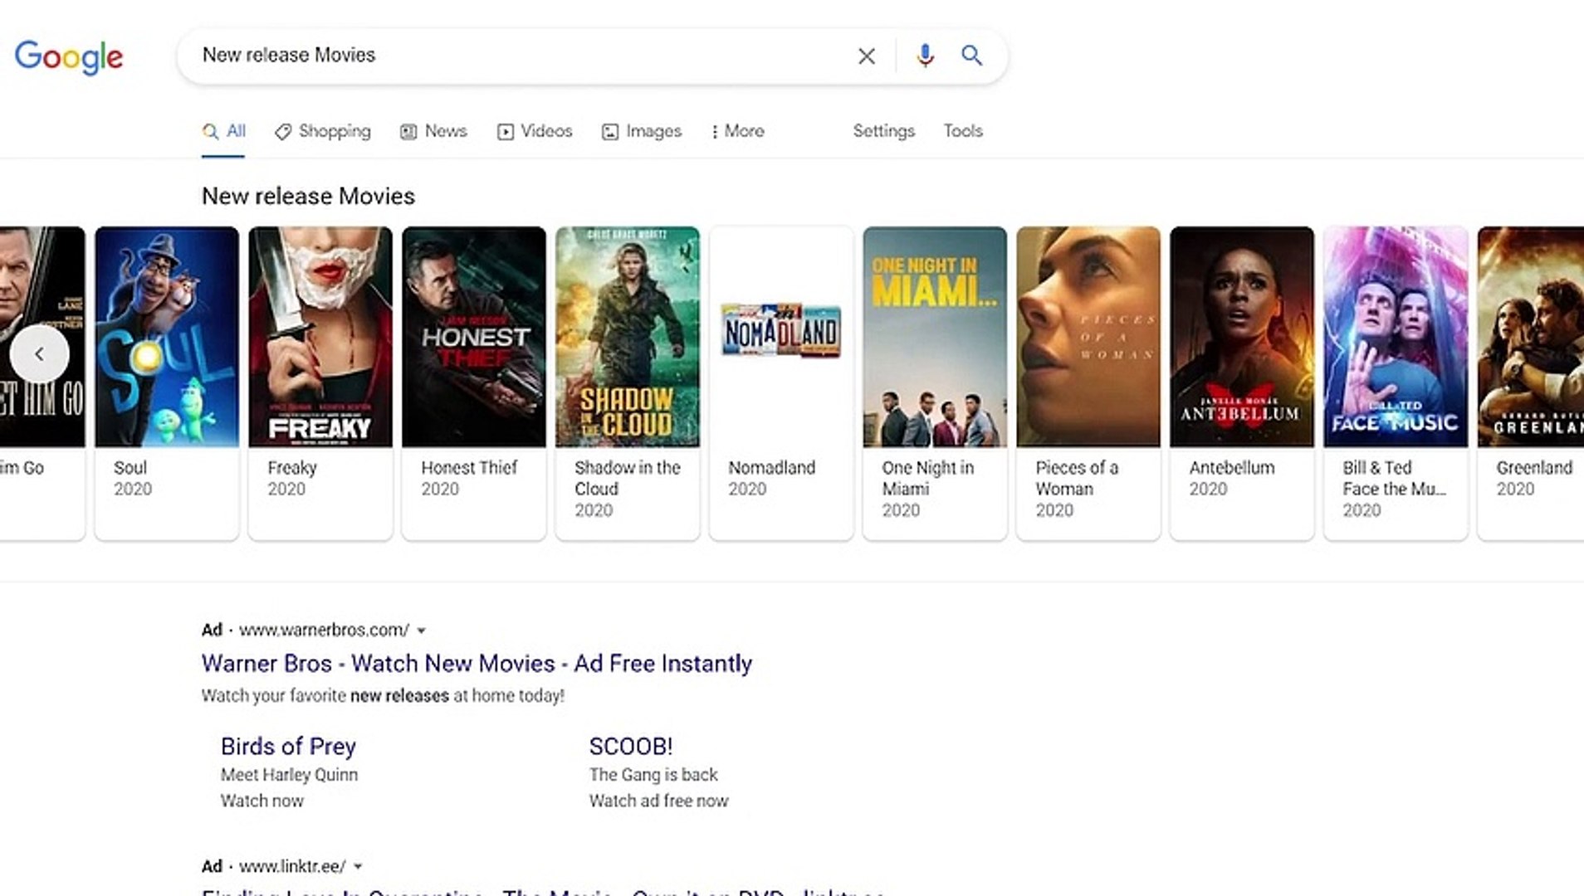Open the SCOOB! sitelink
The width and height of the screenshot is (1584, 896).
click(x=631, y=747)
